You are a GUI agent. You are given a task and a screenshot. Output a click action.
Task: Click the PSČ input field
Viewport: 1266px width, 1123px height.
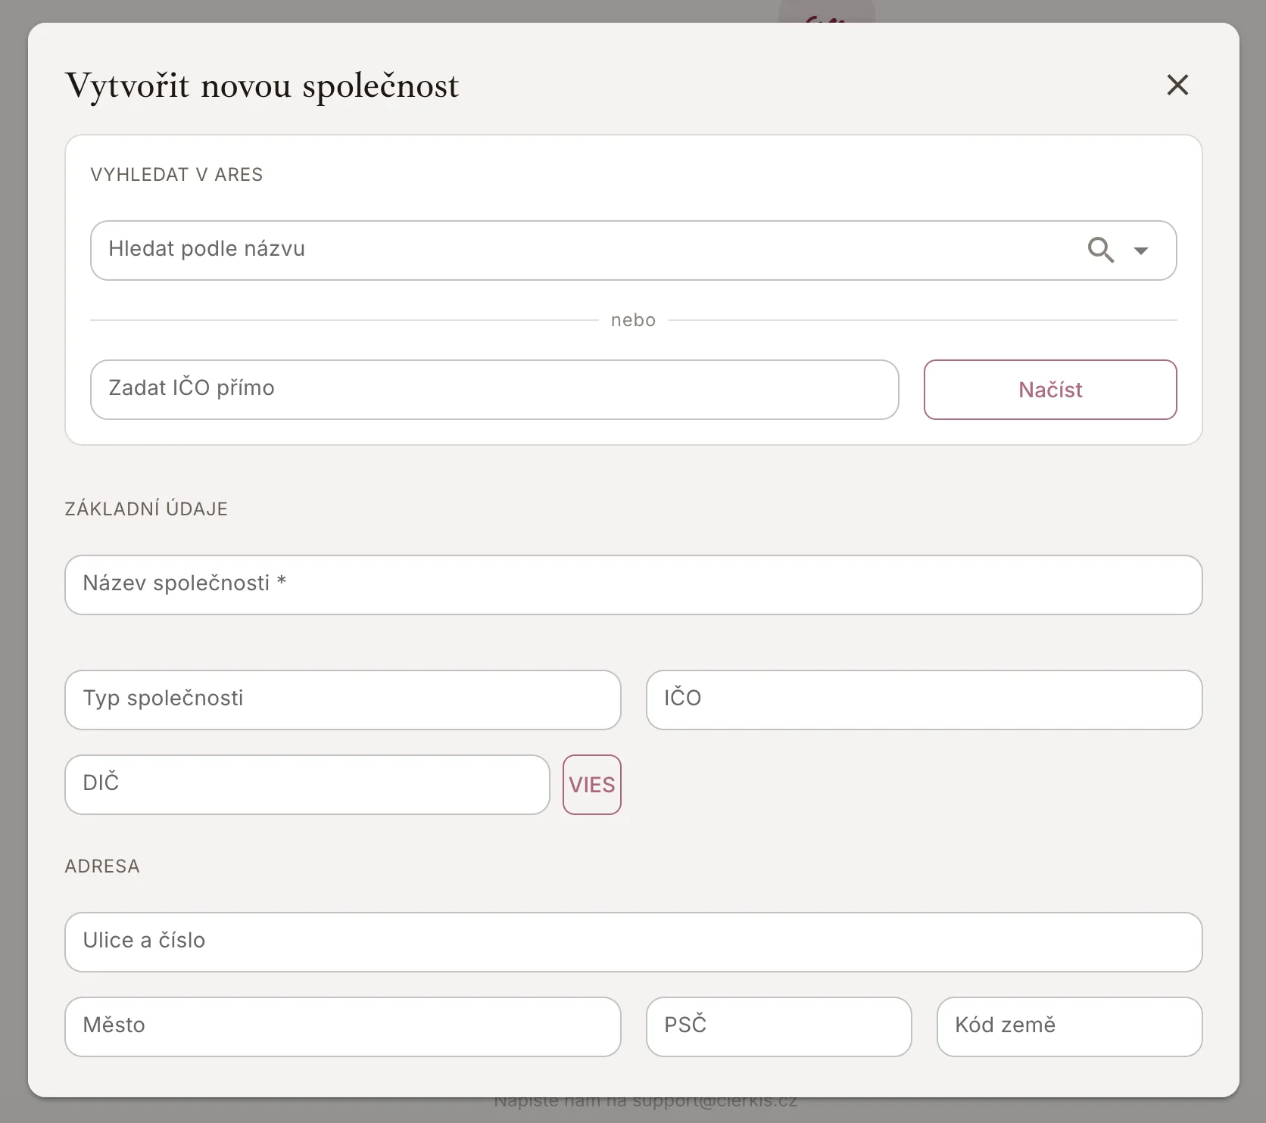(x=778, y=1027)
